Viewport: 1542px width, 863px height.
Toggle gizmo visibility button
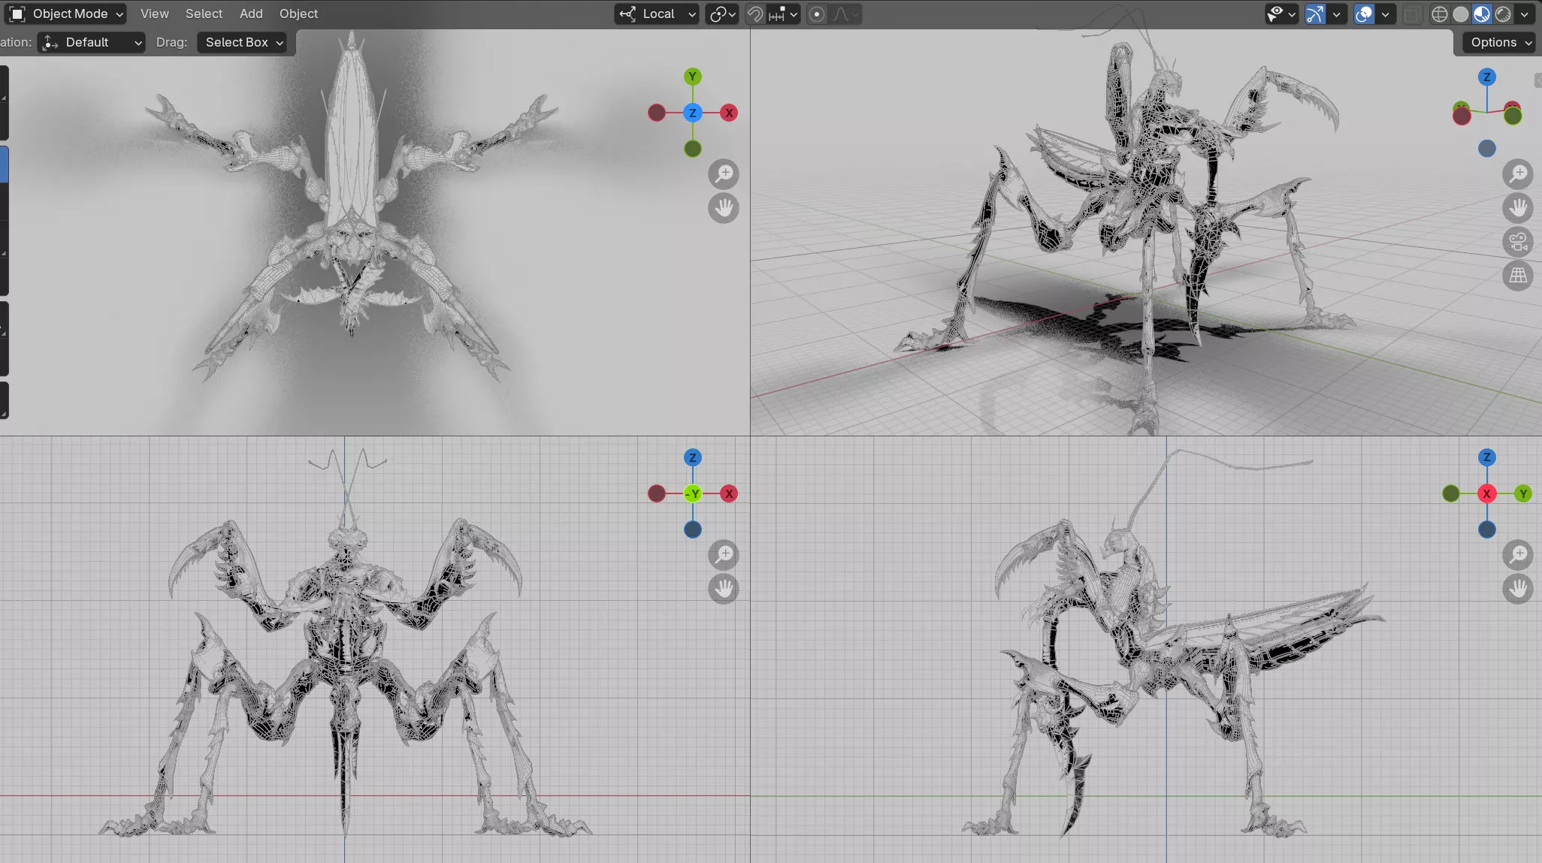1315,14
